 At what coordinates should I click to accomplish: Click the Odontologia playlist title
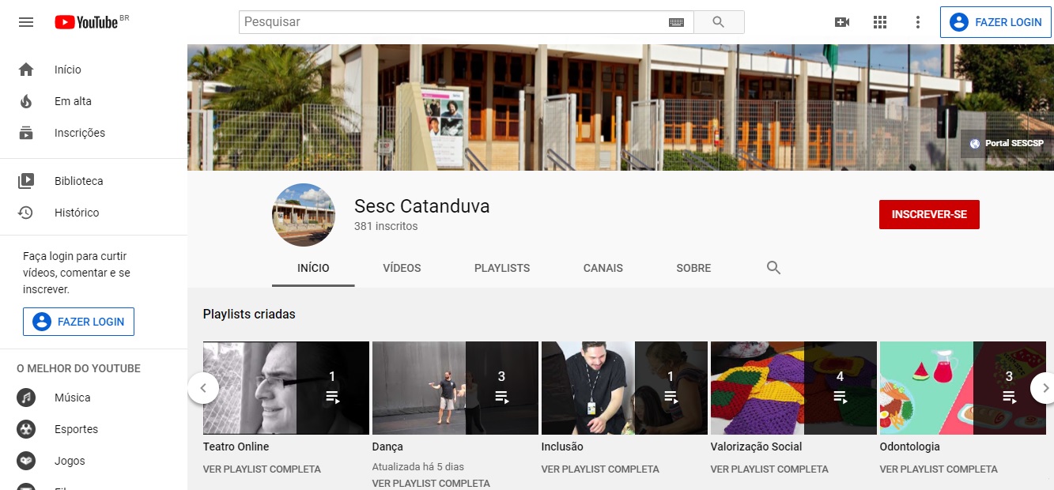click(910, 447)
